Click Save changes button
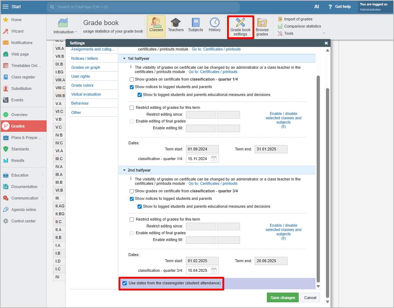This screenshot has height=308, width=394. [x=283, y=298]
